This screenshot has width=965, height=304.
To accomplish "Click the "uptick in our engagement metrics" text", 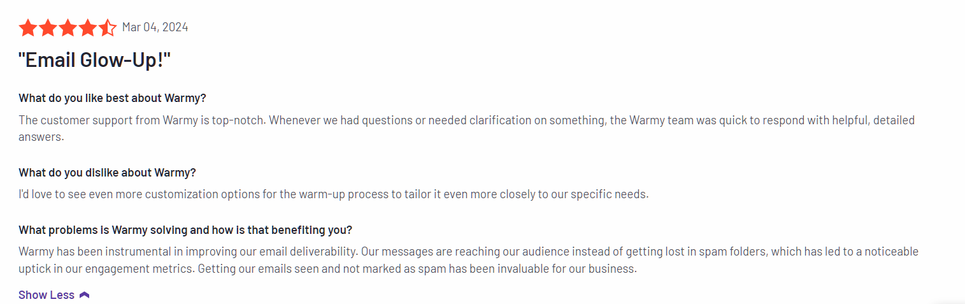I will click(106, 268).
